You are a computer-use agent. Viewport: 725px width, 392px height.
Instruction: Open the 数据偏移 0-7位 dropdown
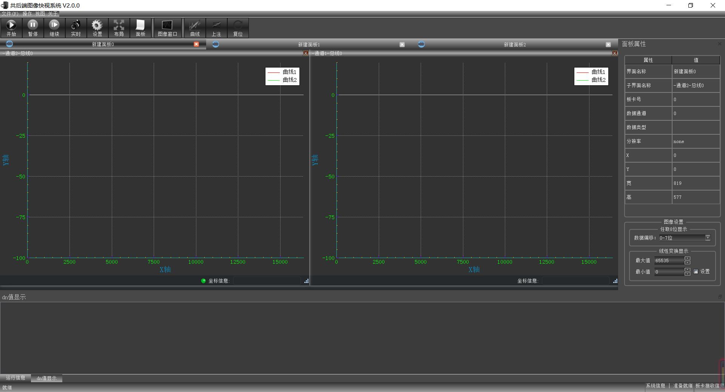coord(685,238)
